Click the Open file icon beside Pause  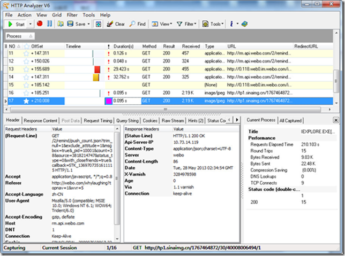[60, 24]
